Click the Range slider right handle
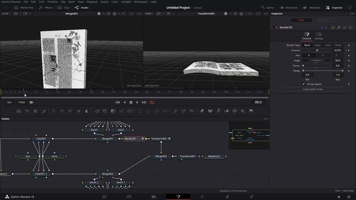 coord(343,71)
